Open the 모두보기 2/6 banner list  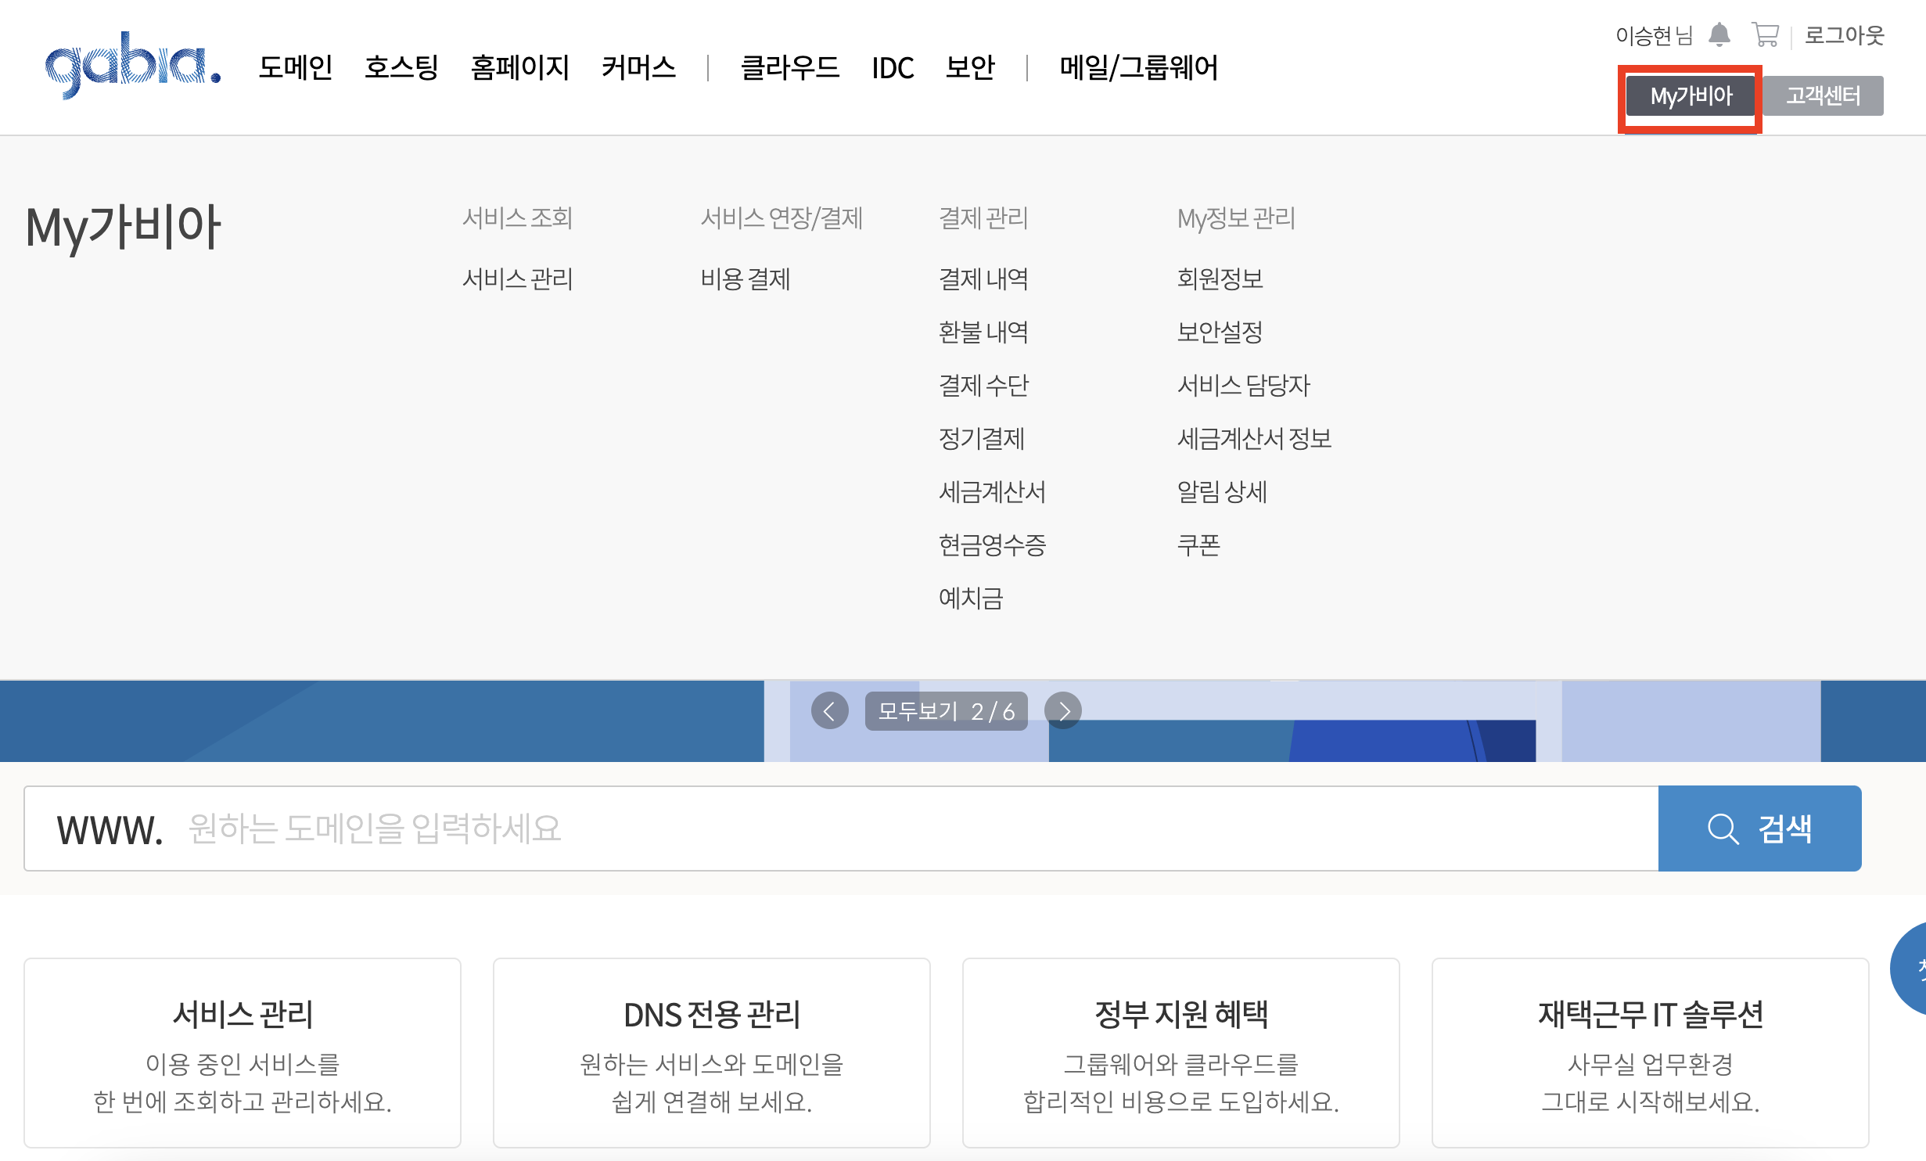point(946,710)
